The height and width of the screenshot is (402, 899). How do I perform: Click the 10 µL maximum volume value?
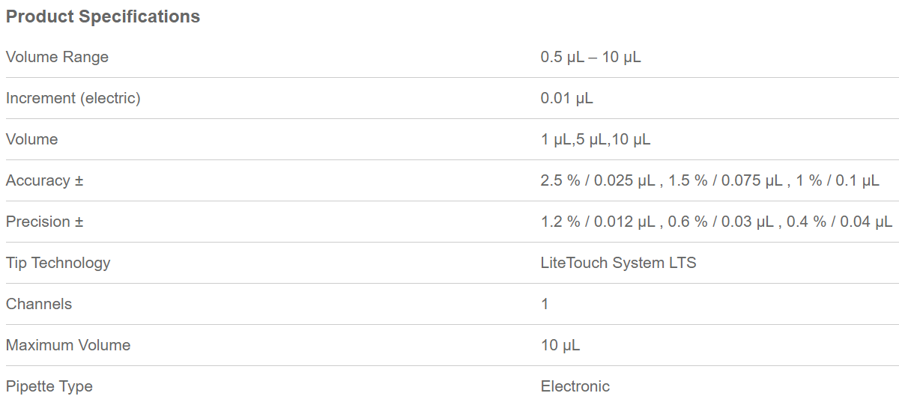pyautogui.click(x=560, y=345)
